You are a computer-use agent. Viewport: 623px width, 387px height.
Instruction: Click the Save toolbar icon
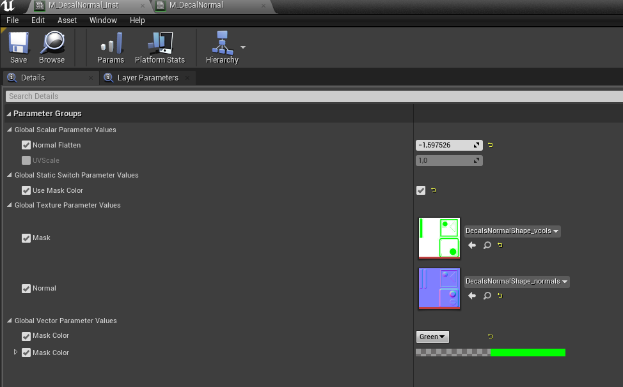click(19, 48)
